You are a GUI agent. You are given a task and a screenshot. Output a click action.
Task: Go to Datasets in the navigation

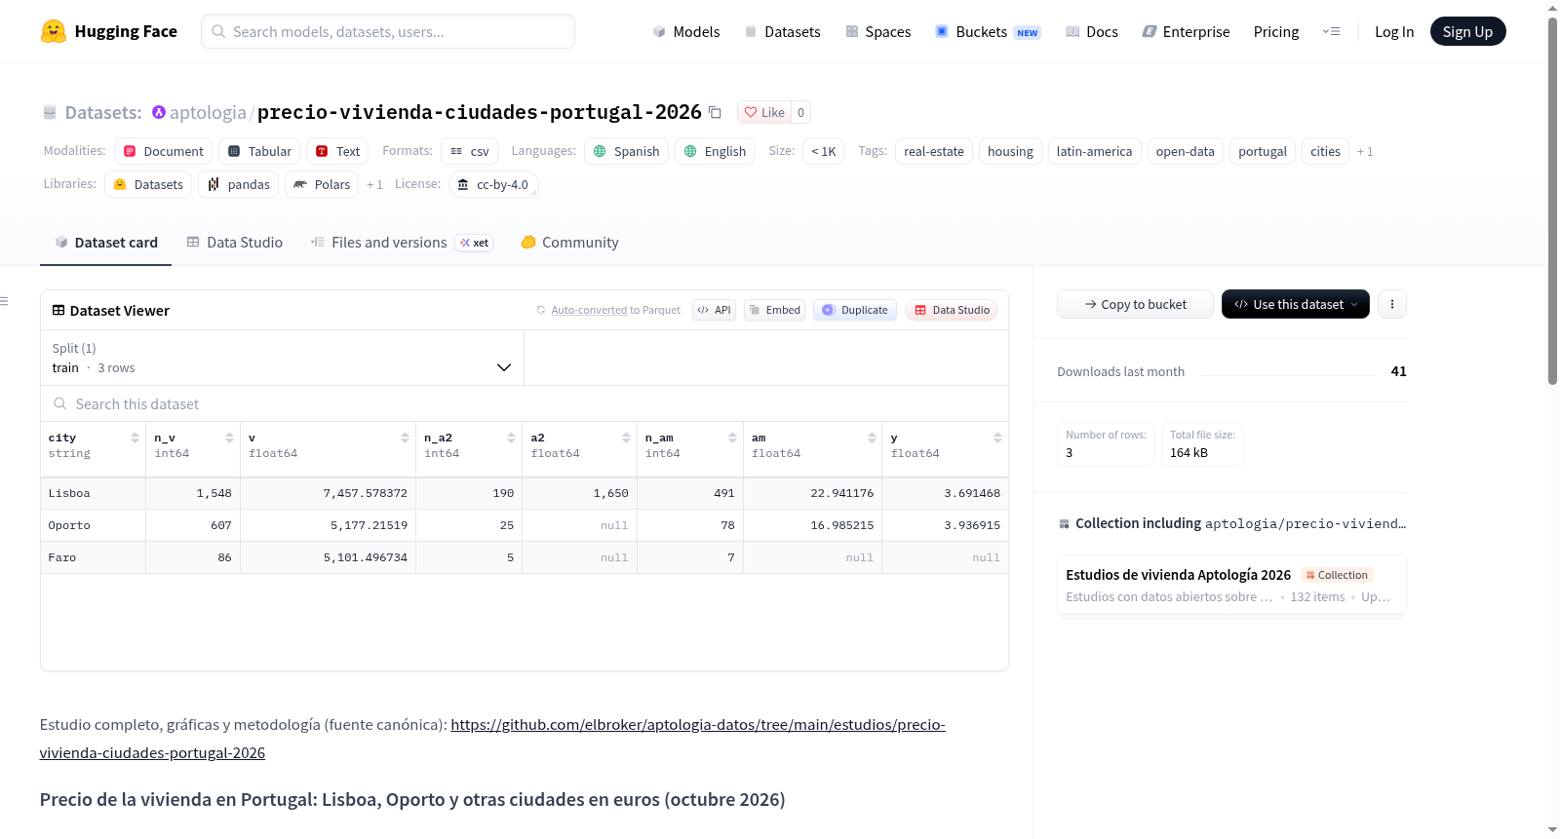[782, 31]
